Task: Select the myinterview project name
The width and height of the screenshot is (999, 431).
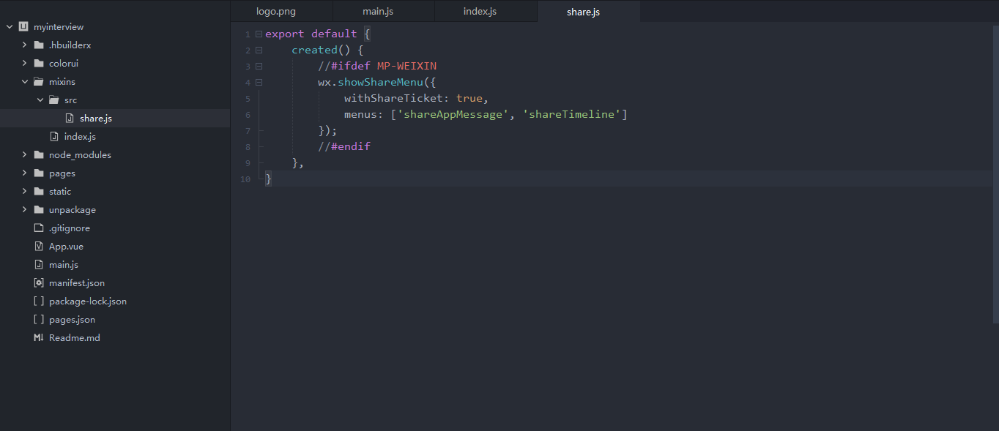Action: coord(59,26)
